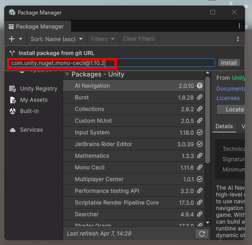
Task: Open the add package dropdown arrow
Action: click(x=21, y=39)
